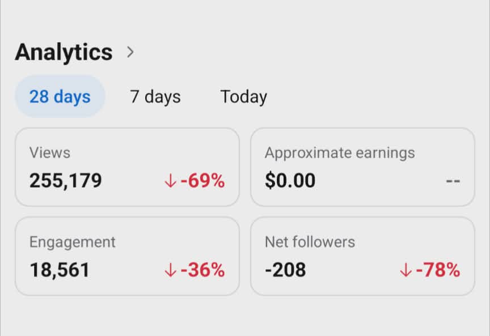The image size is (490, 336).
Task: Switch to the 7 days tab
Action: [x=155, y=96]
